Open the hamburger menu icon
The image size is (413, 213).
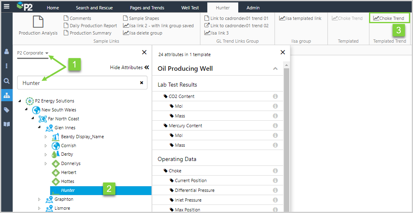point(6,7)
